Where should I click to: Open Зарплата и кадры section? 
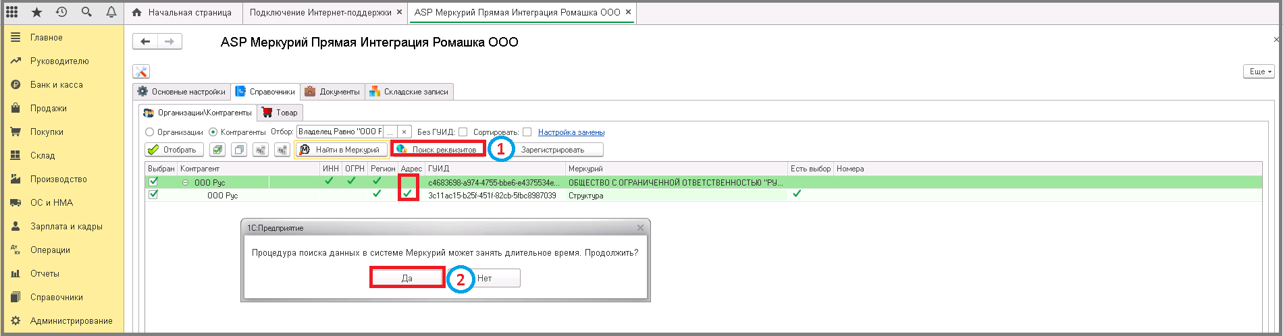pos(66,227)
